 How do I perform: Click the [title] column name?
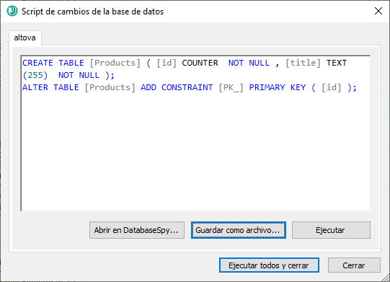pos(303,63)
